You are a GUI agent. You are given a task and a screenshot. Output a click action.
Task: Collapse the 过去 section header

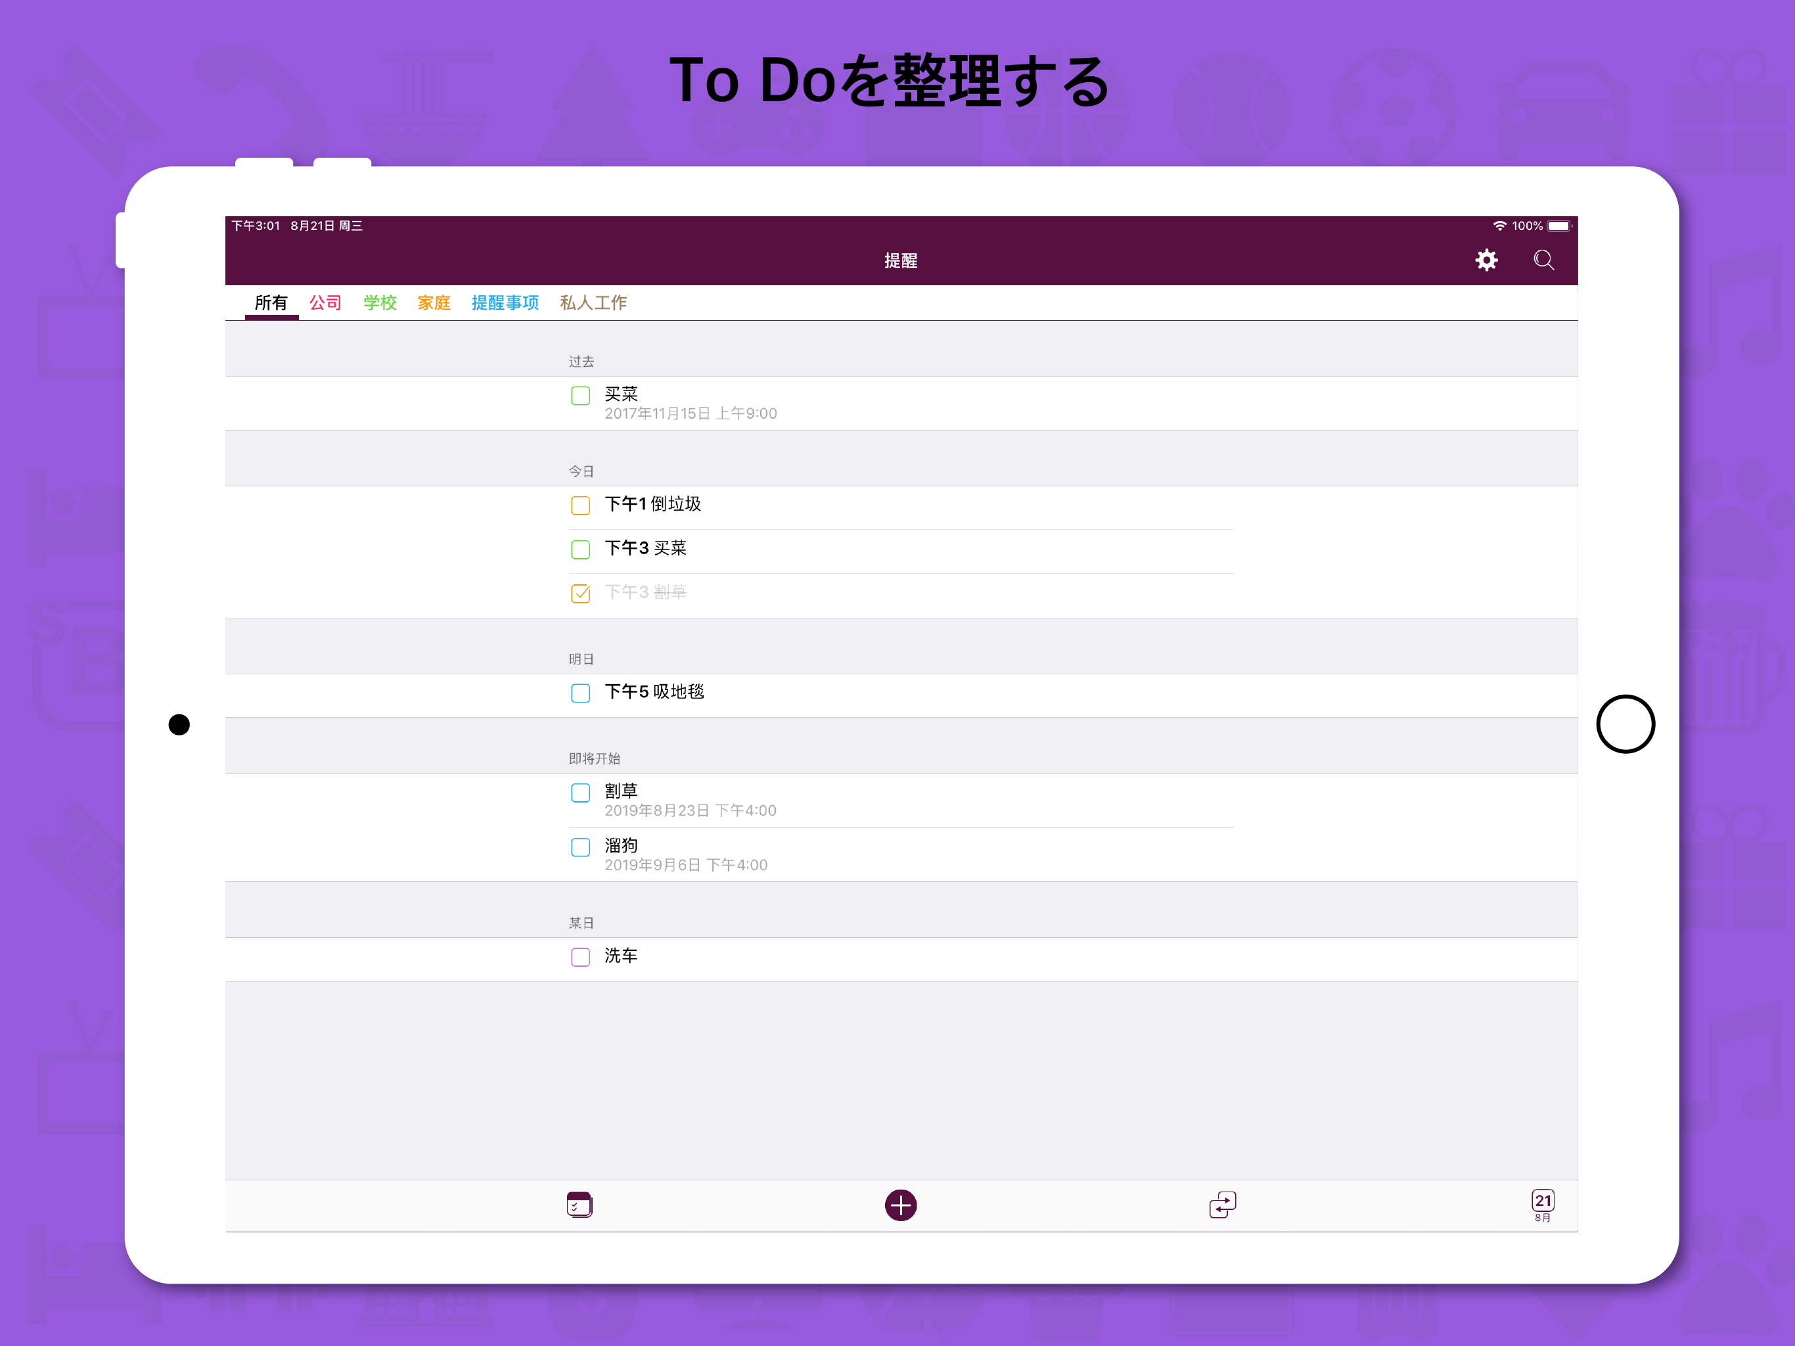581,361
